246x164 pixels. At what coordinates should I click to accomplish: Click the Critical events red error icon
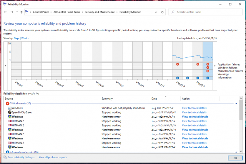[7, 103]
